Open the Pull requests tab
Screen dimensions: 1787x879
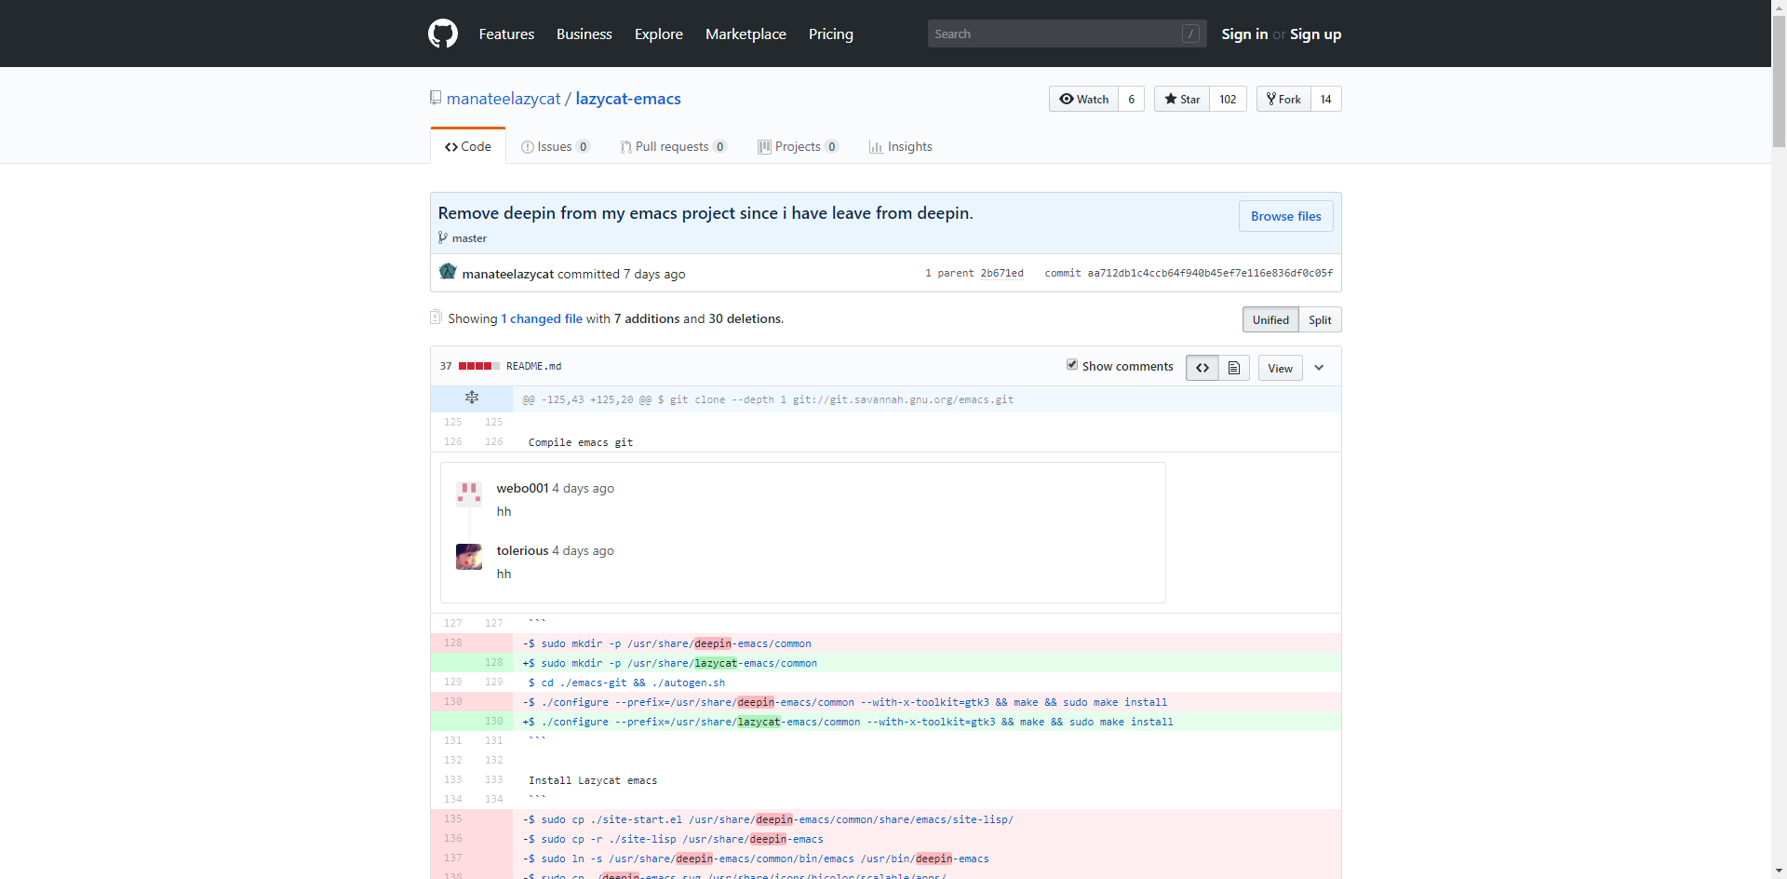(673, 146)
